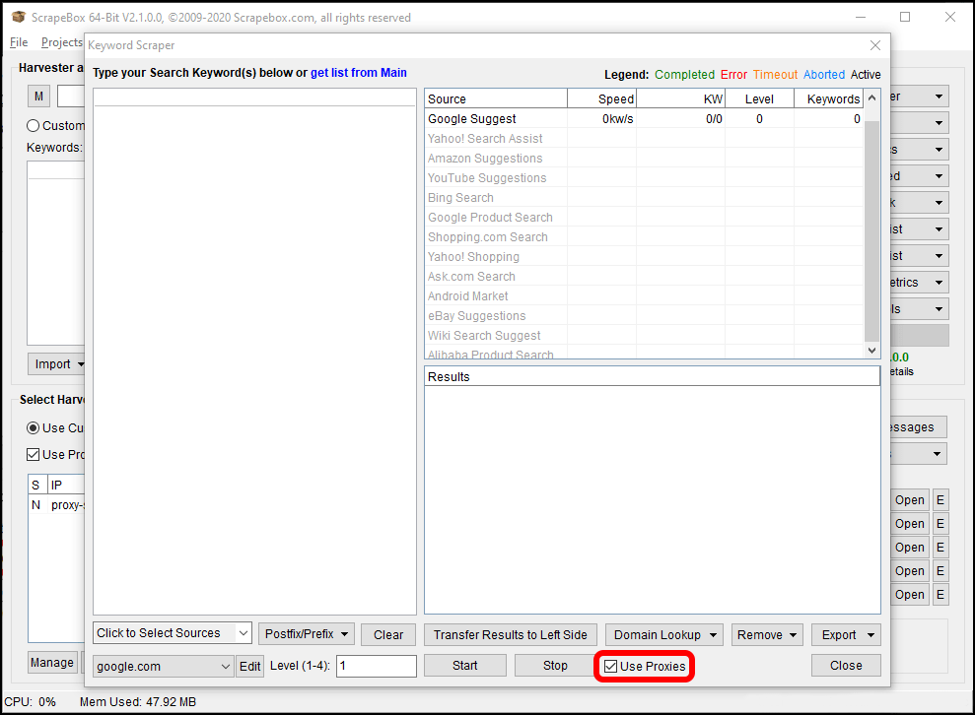Click Edit next to google.com

249,666
